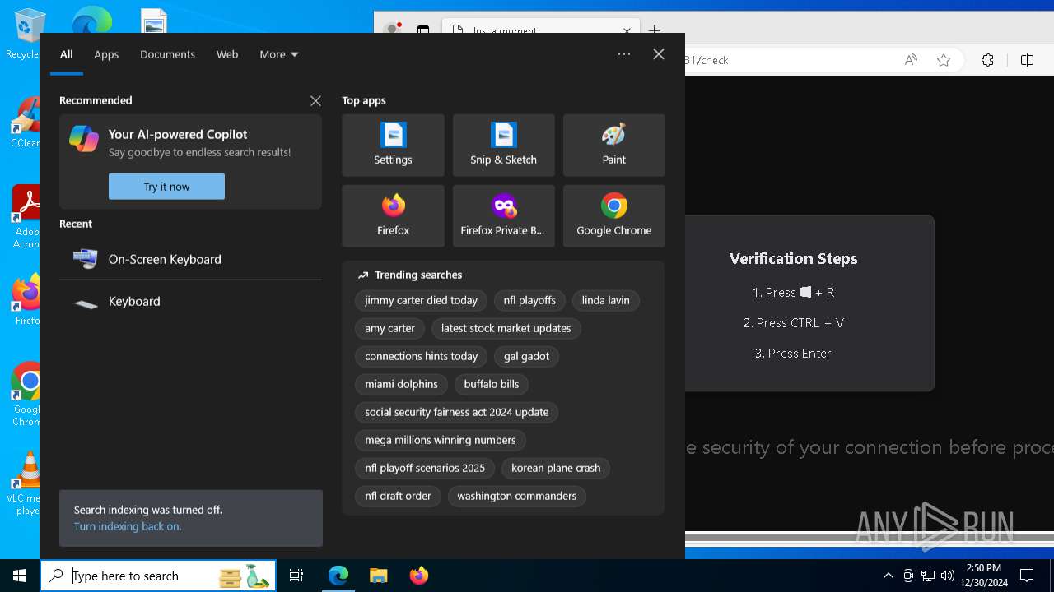Choose mega millions winning numbers chip
1054x592 pixels.
pyautogui.click(x=440, y=441)
